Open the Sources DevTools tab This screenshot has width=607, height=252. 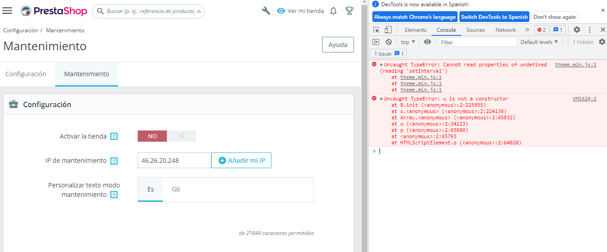[476, 30]
